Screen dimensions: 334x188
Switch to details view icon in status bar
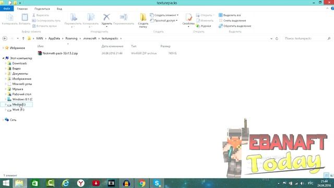(326, 175)
